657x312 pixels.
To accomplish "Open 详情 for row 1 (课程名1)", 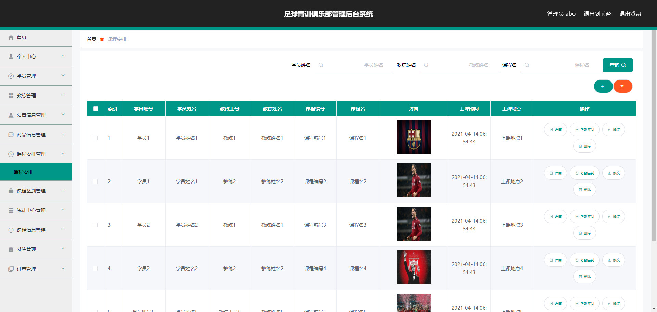I will 555,129.
